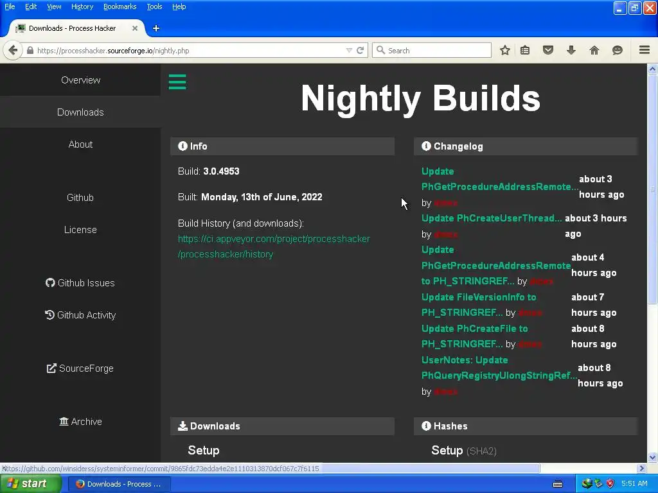
Task: Toggle the green hamburger sidebar menu
Action: (177, 82)
